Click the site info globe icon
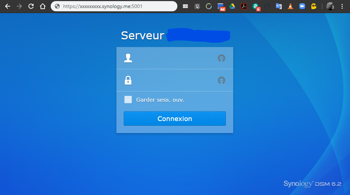The image size is (350, 195). (57, 6)
